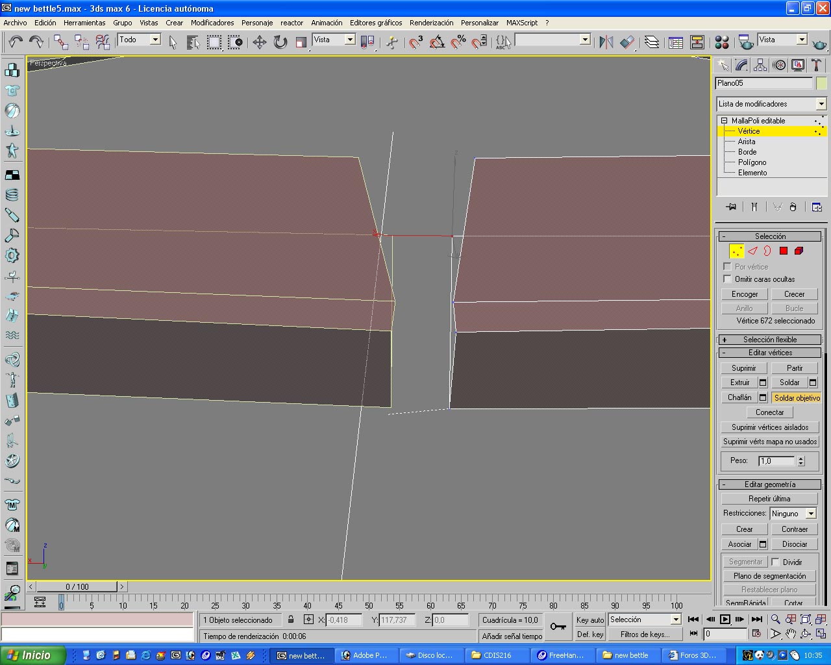Collapse the Editar geometría rollout

click(x=770, y=484)
